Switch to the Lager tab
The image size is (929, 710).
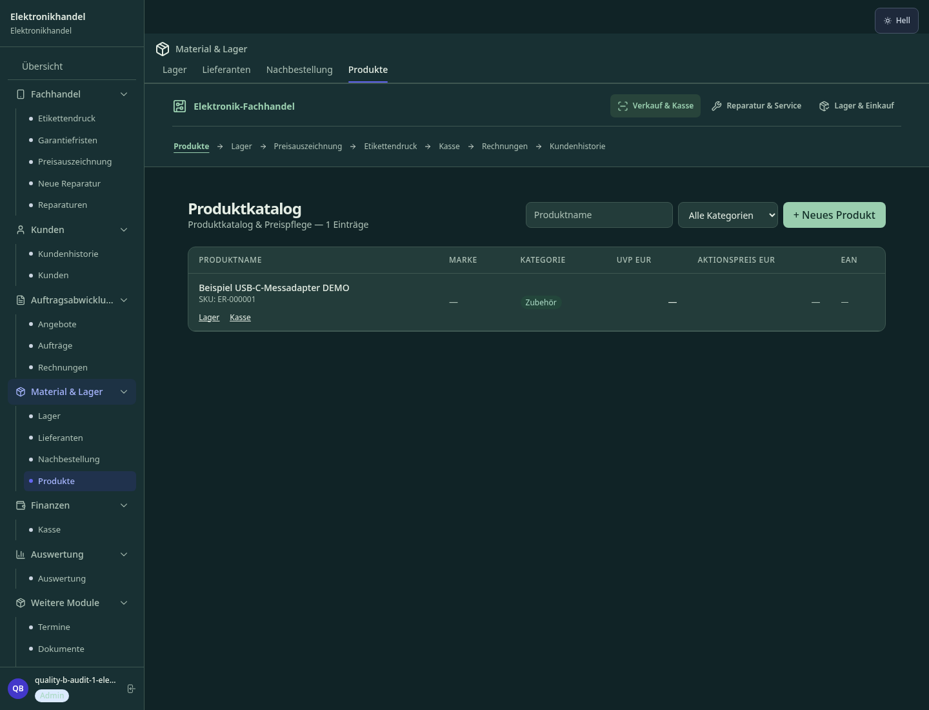[174, 70]
